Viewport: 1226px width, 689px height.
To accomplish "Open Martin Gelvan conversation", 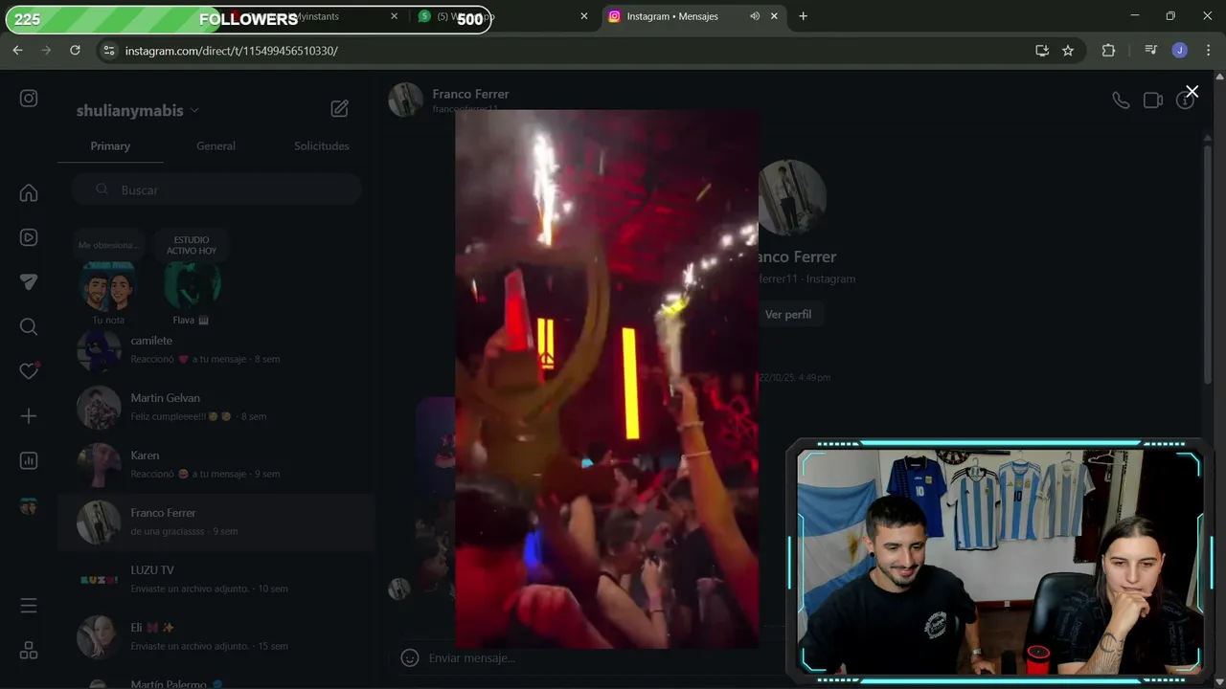I will point(216,407).
